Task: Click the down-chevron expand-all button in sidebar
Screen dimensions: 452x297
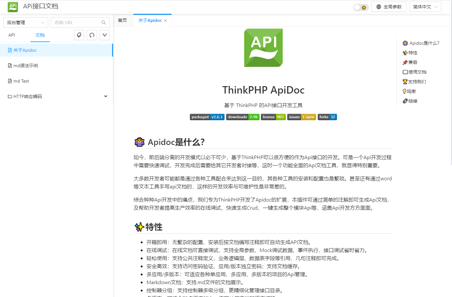Action: click(x=105, y=35)
